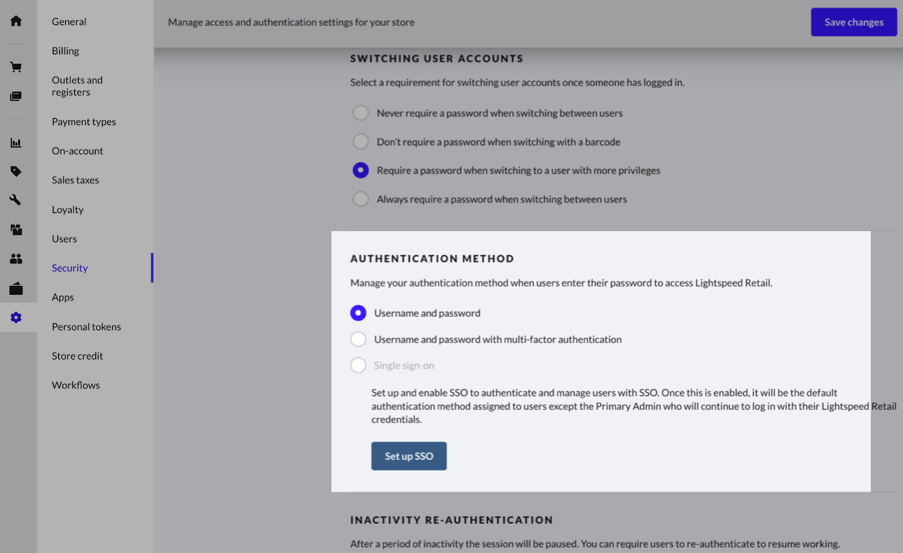Open the Users settings page
The image size is (903, 553).
tap(64, 238)
